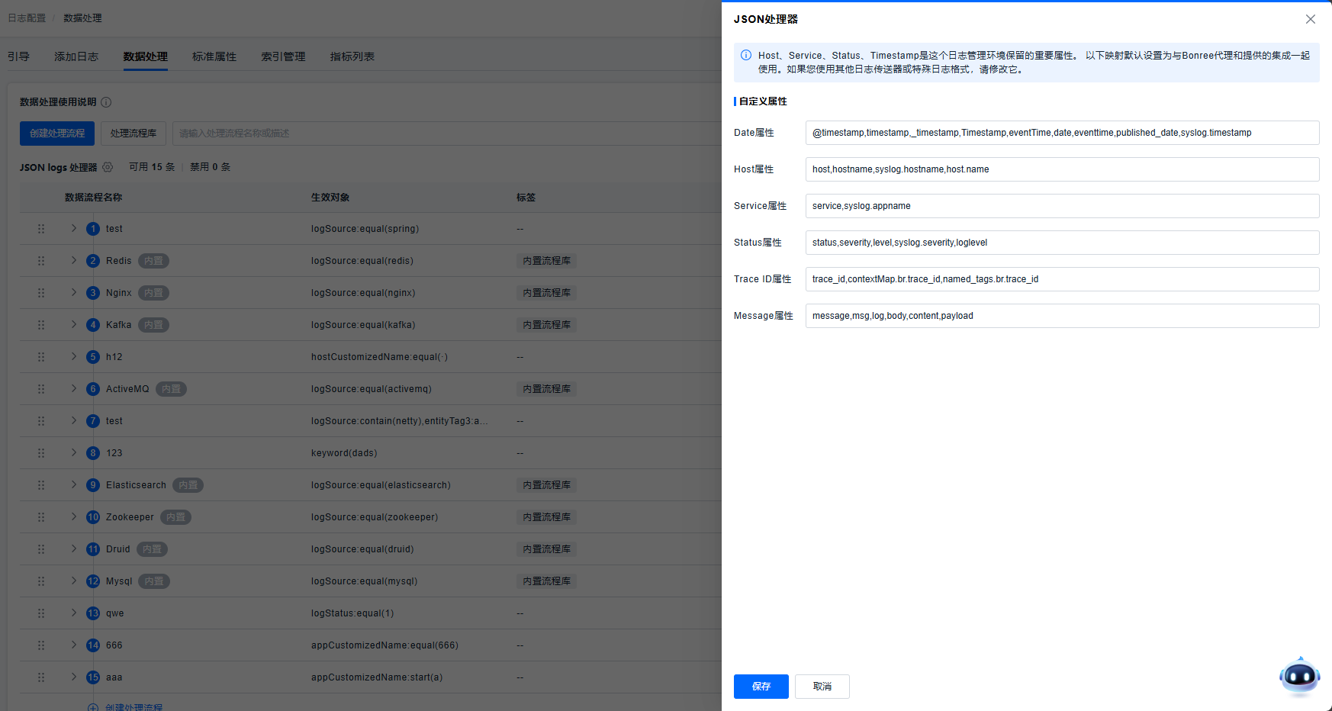Switch to 标准属性 tab
Image resolution: width=1332 pixels, height=711 pixels.
(214, 56)
